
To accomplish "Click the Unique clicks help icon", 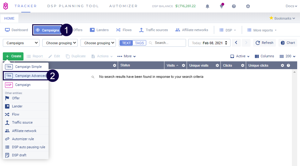I will click(x=288, y=65).
